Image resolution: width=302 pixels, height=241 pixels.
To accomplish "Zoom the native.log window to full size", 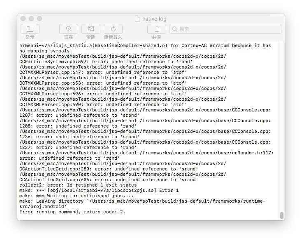I will [39, 19].
